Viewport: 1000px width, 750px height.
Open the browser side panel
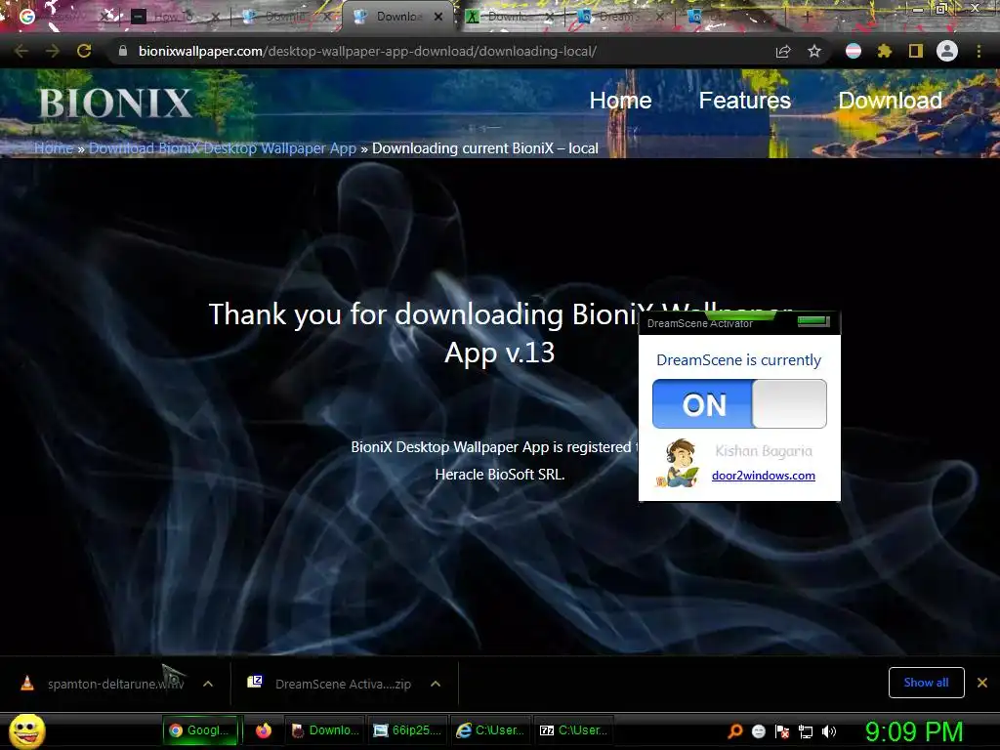coord(916,51)
